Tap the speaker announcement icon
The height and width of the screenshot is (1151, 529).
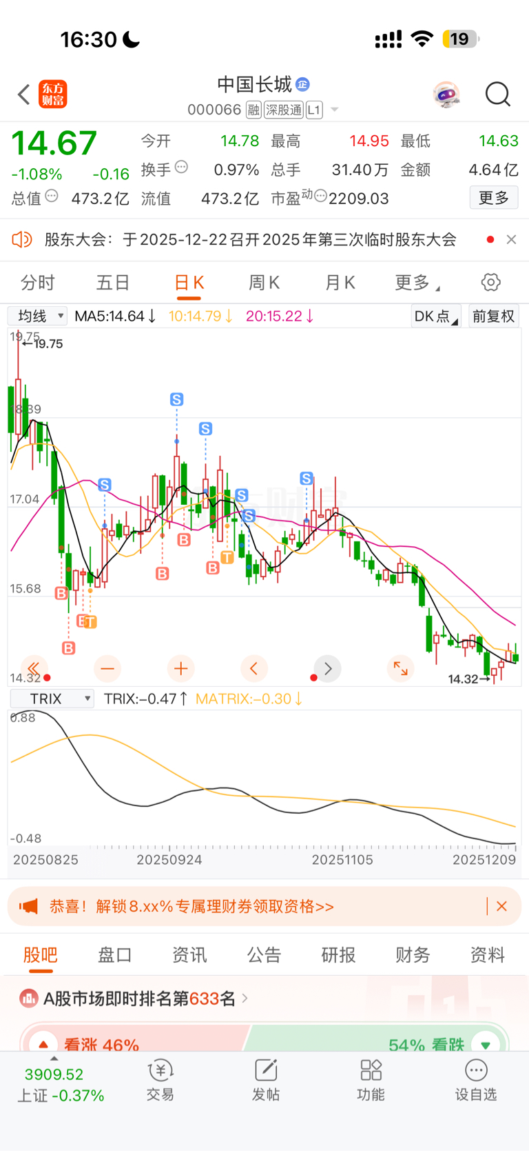pyautogui.click(x=22, y=239)
